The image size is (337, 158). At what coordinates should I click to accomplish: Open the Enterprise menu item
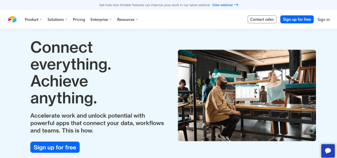[99, 19]
